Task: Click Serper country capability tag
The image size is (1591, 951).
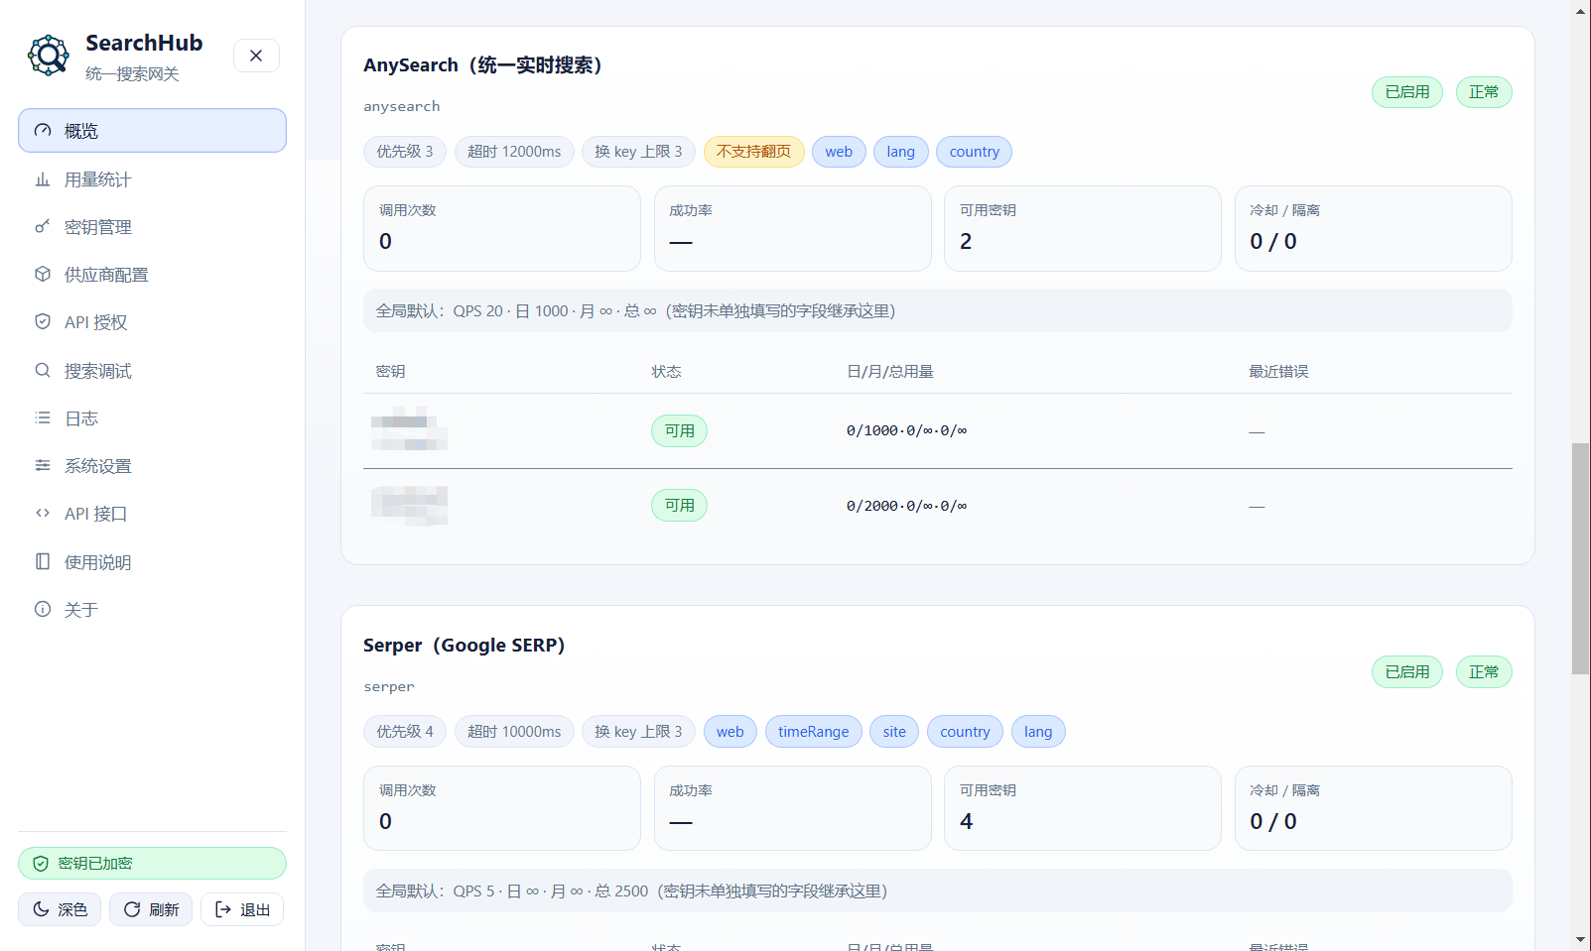Action: coord(966,732)
